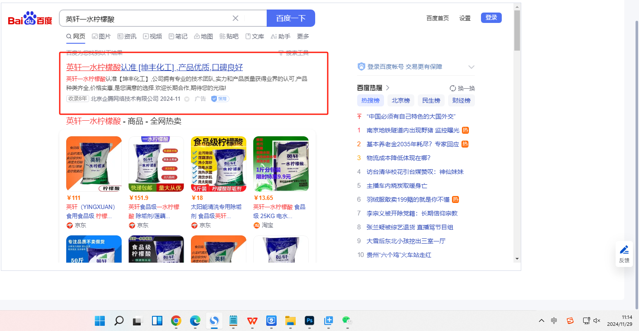639x331 pixels.
Task: Open File Explorer from the taskbar
Action: pyautogui.click(x=290, y=321)
